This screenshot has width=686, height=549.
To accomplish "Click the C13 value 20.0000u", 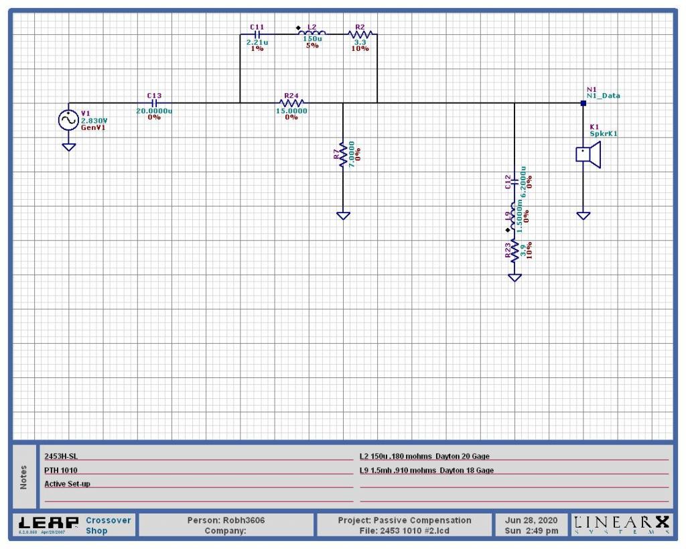I will 154,111.
